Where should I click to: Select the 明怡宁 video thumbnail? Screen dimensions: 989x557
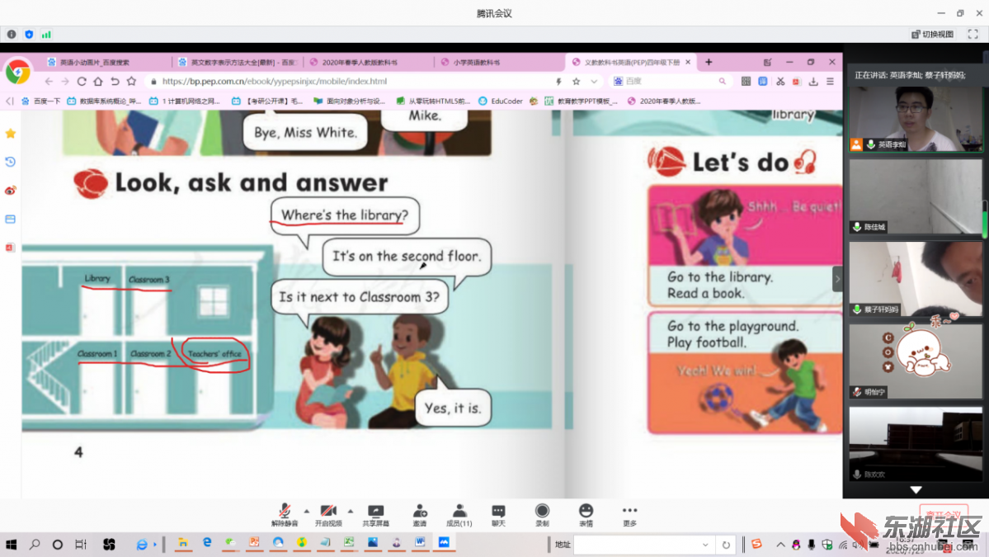(916, 361)
